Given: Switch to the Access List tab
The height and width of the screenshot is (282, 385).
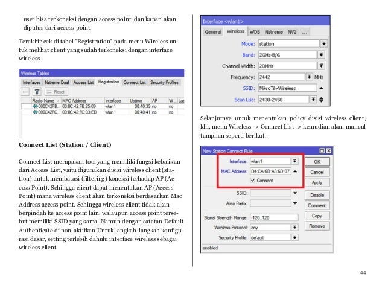Looking at the screenshot, I should [83, 82].
